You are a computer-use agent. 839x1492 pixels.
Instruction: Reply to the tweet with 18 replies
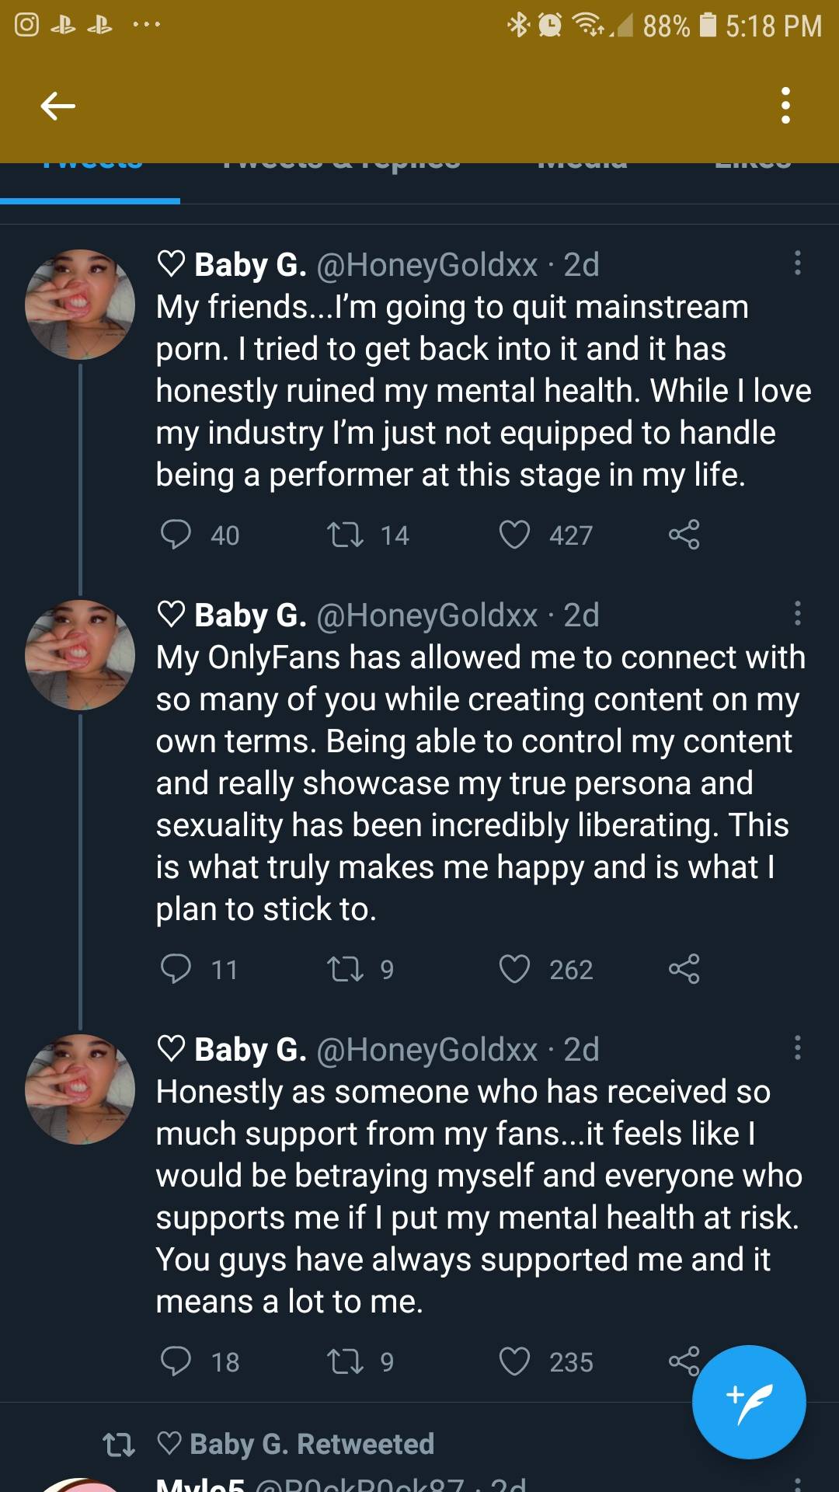click(176, 1361)
